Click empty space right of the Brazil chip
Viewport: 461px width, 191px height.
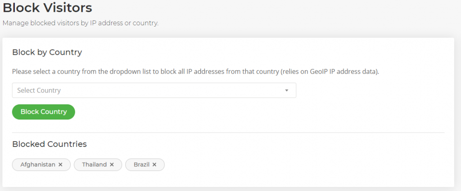294,164
